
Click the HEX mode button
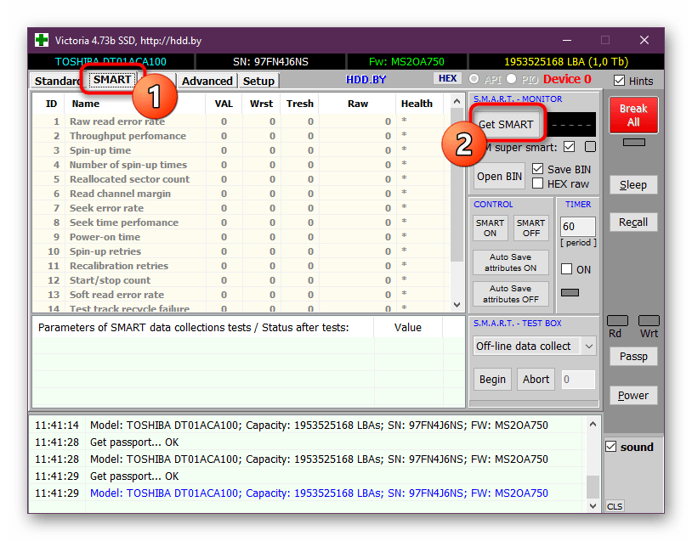(447, 79)
